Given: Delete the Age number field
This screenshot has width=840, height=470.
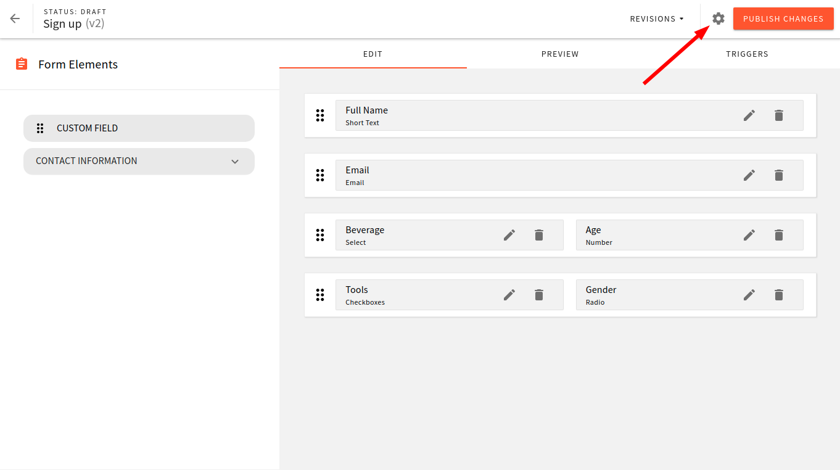Looking at the screenshot, I should pos(778,235).
